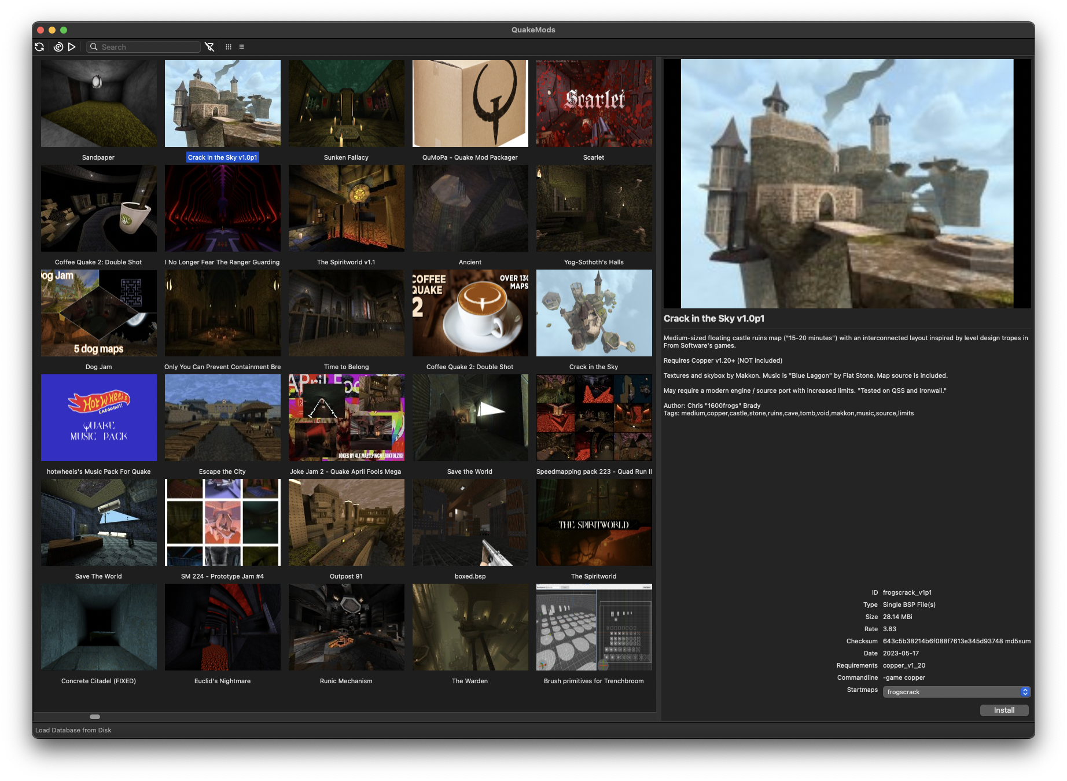The height and width of the screenshot is (781, 1067).
Task: Click the clear filter icon
Action: 209,47
